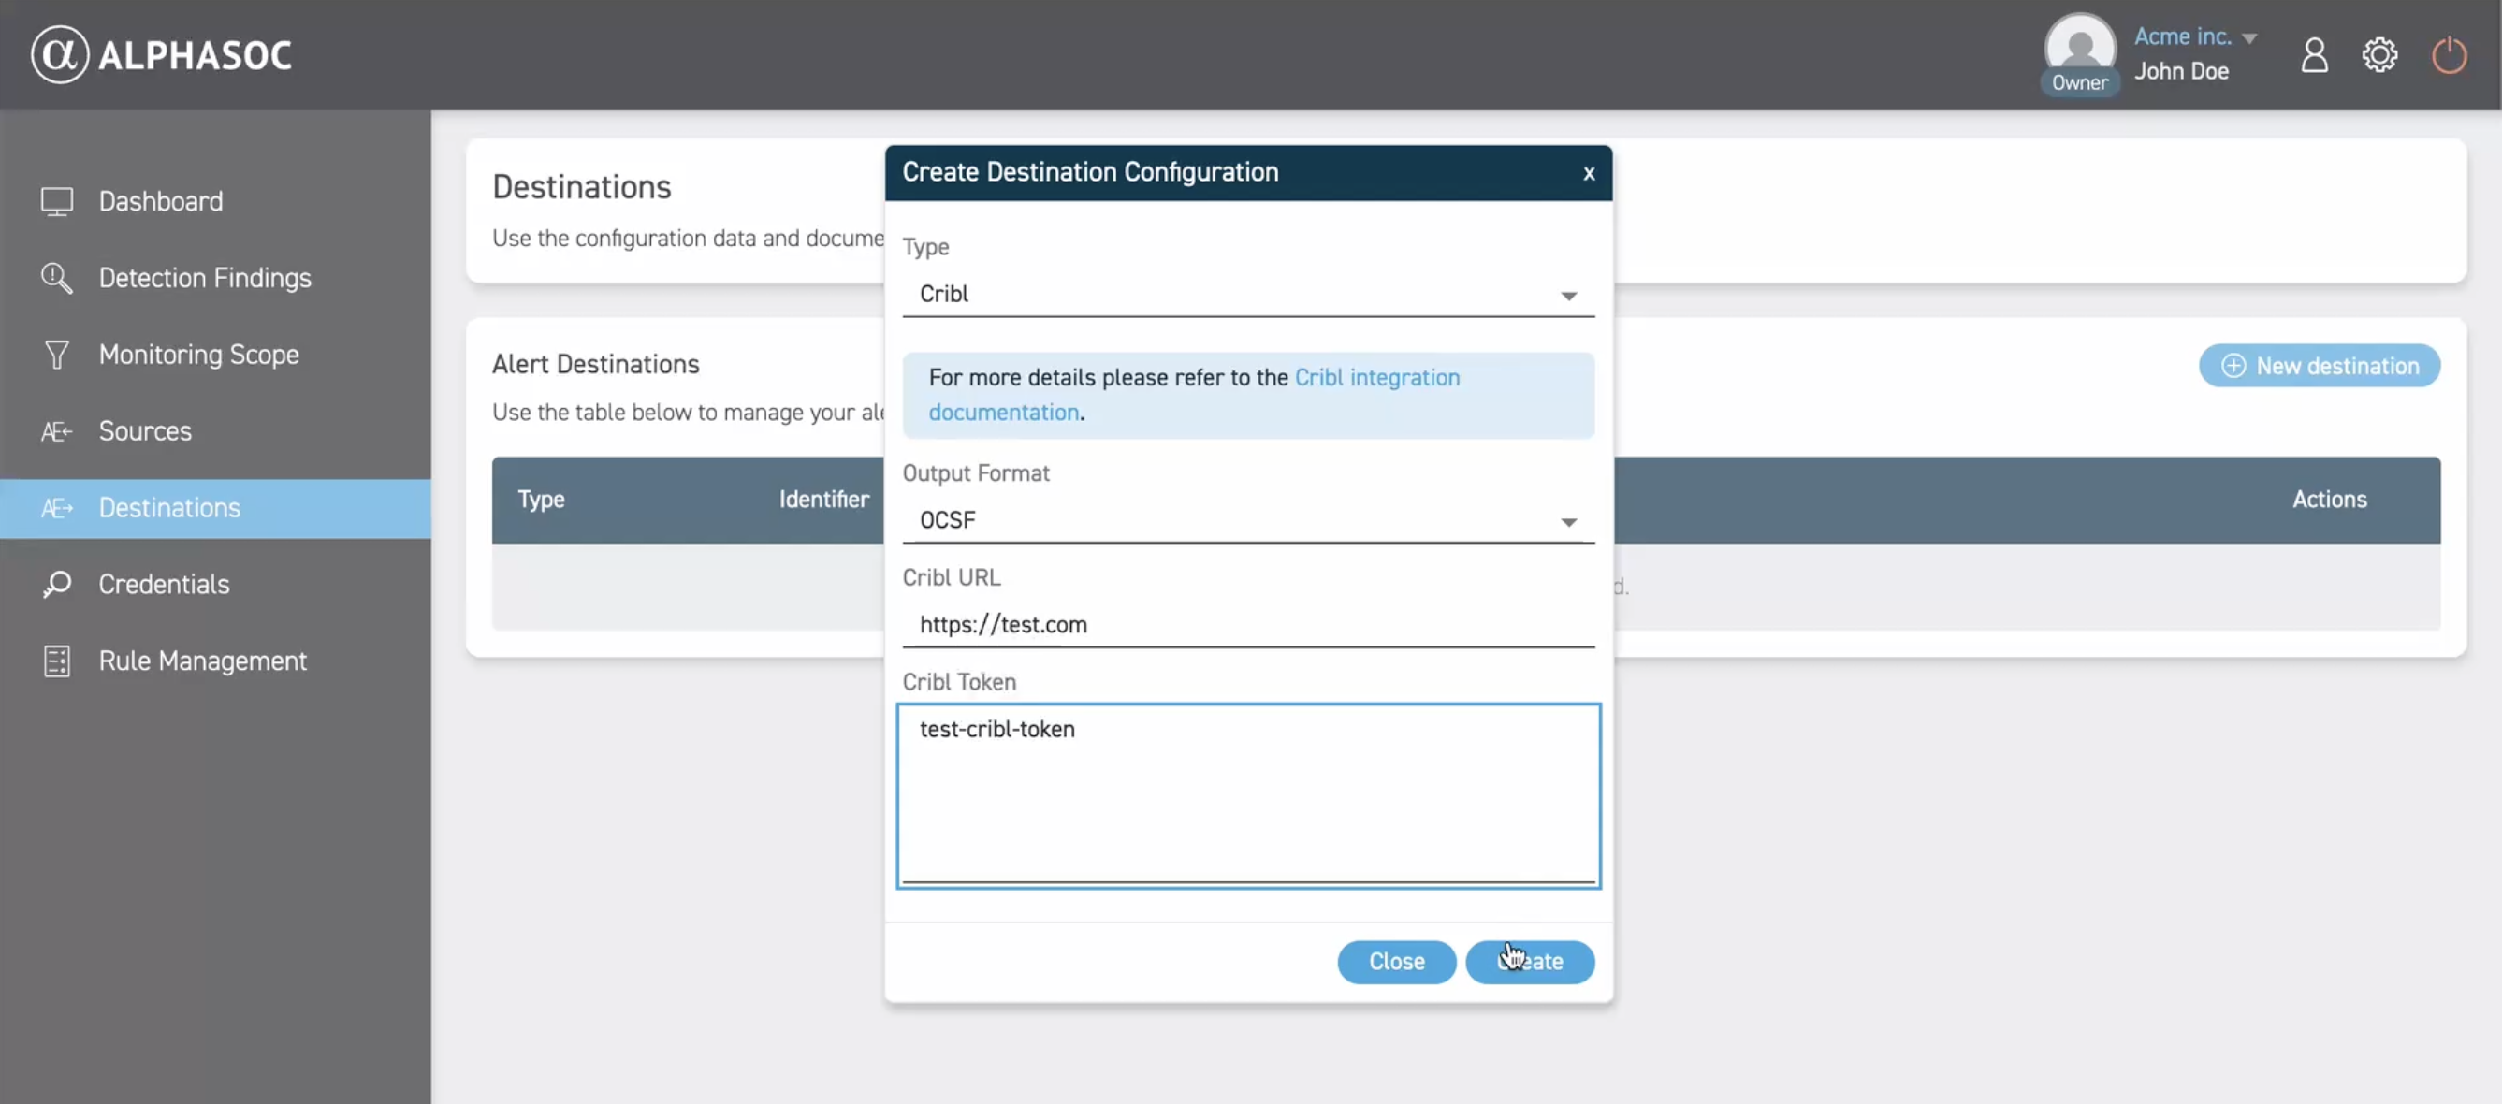Open the user profile icon
The image size is (2502, 1104).
click(2314, 55)
